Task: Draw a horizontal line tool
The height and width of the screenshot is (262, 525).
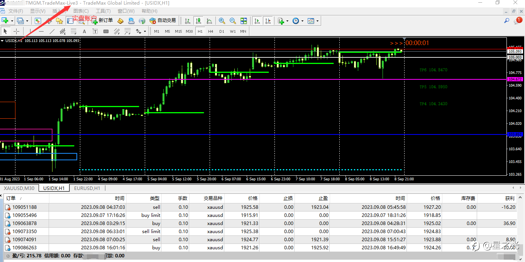Action: 41,31
